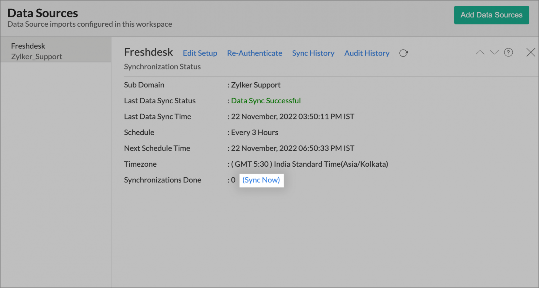Go to previous data source with up chevron
This screenshot has width=539, height=288.
tap(480, 52)
